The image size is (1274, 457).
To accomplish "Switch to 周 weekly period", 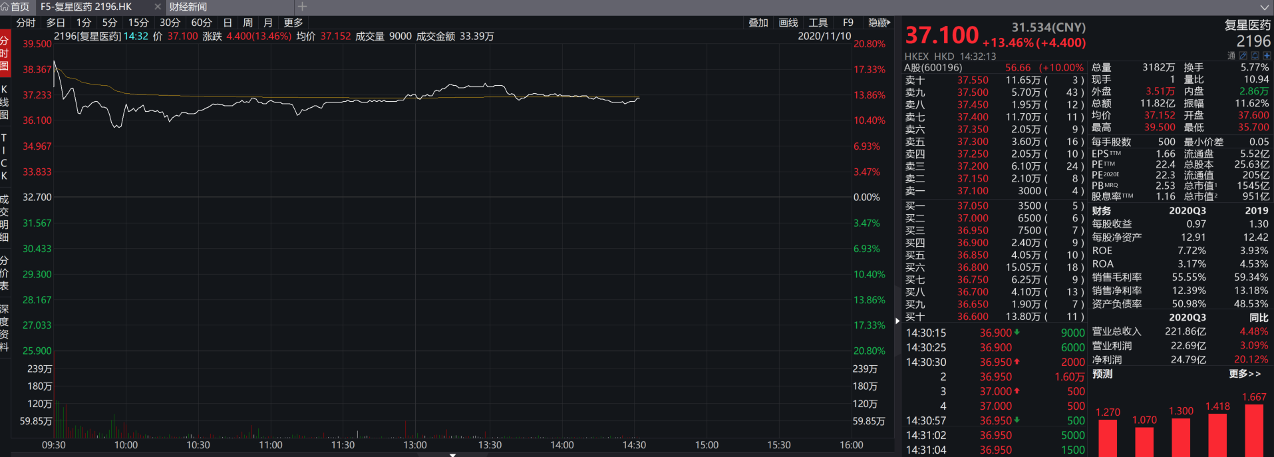I will (x=247, y=23).
